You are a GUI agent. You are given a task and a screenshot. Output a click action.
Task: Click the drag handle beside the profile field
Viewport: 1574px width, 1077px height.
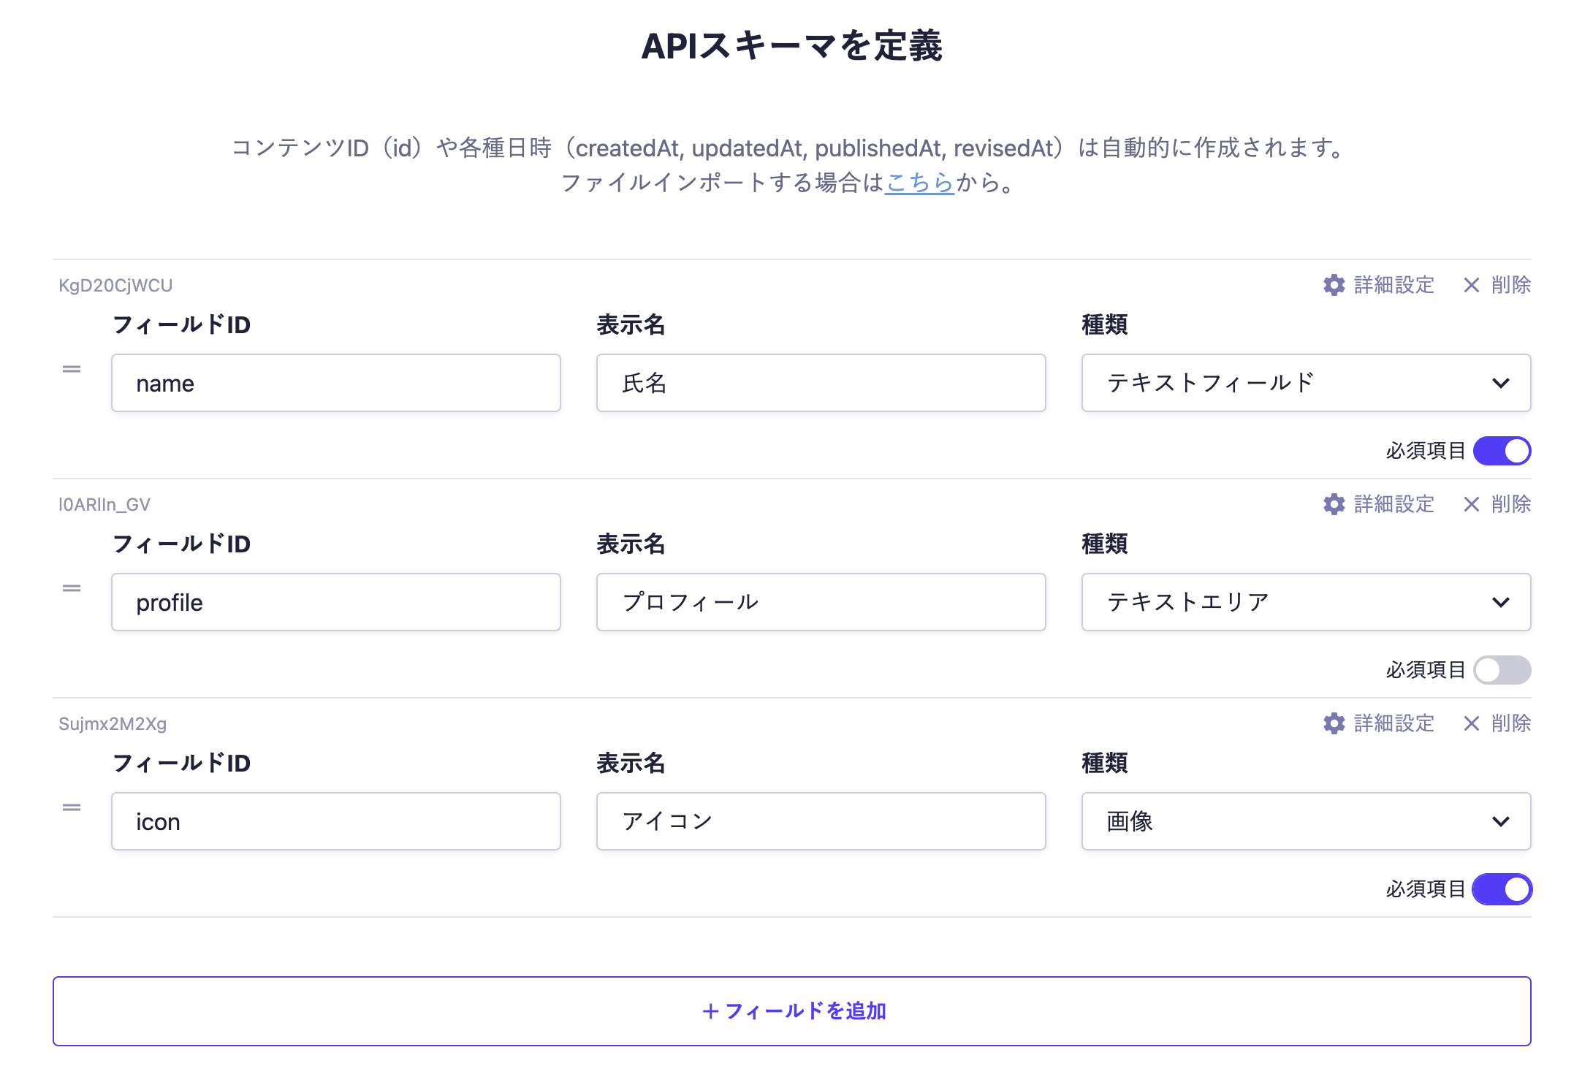pyautogui.click(x=72, y=588)
